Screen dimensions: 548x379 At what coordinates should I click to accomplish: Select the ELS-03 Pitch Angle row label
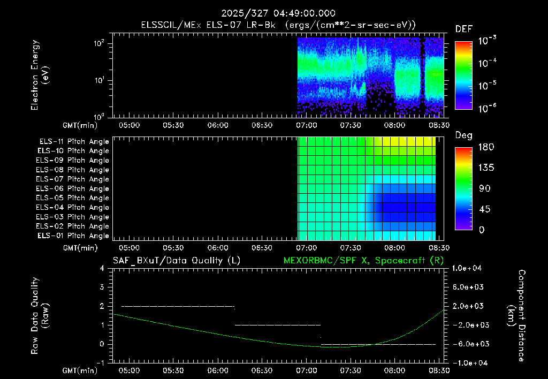pyautogui.click(x=72, y=217)
